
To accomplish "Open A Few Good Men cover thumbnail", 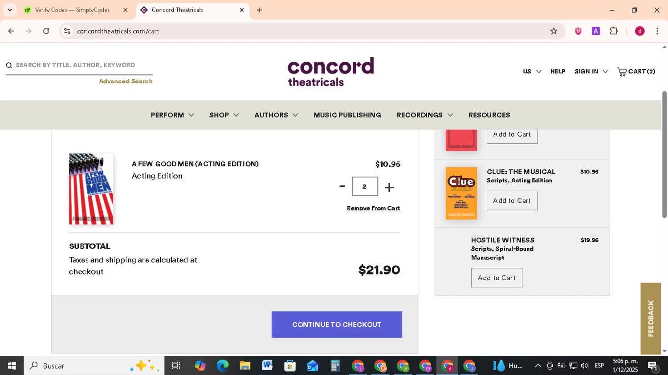I will click(91, 189).
